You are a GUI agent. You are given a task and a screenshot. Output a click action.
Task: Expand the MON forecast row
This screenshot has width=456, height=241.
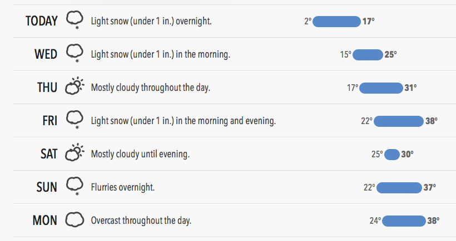click(235, 221)
